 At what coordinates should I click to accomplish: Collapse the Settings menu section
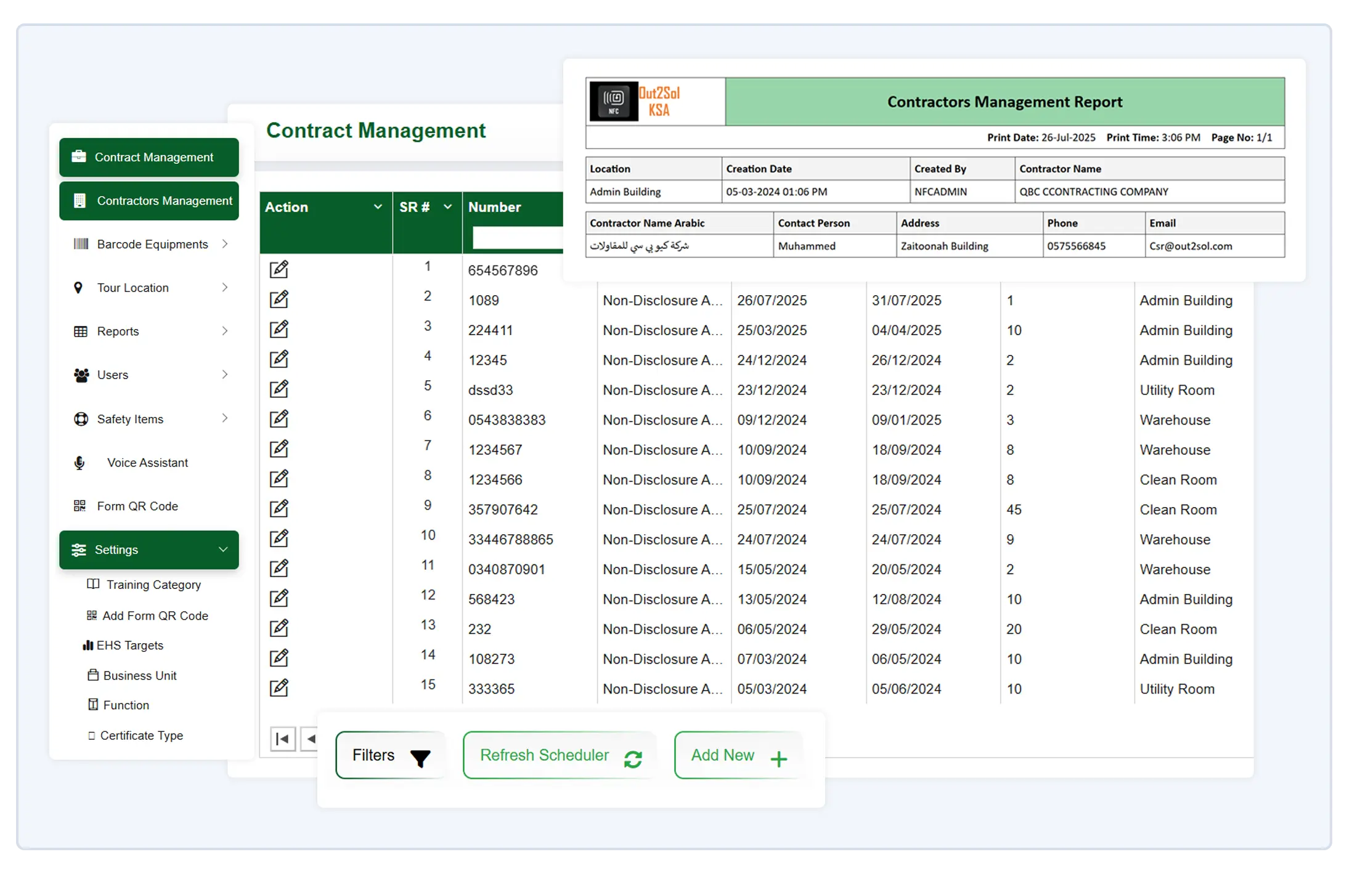click(223, 549)
